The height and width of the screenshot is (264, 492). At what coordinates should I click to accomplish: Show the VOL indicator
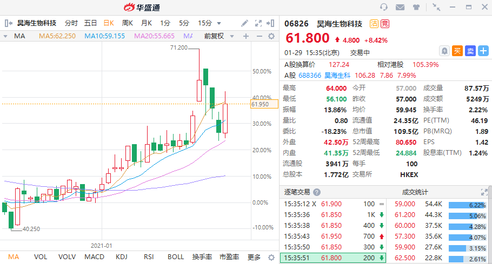[x=41, y=257]
